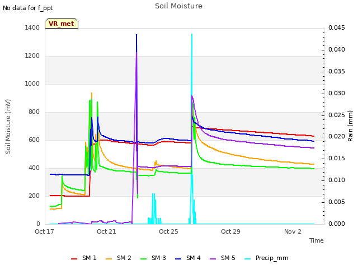Click the Oct 21 x-axis label
The width and height of the screenshot is (358, 269).
coord(106,231)
